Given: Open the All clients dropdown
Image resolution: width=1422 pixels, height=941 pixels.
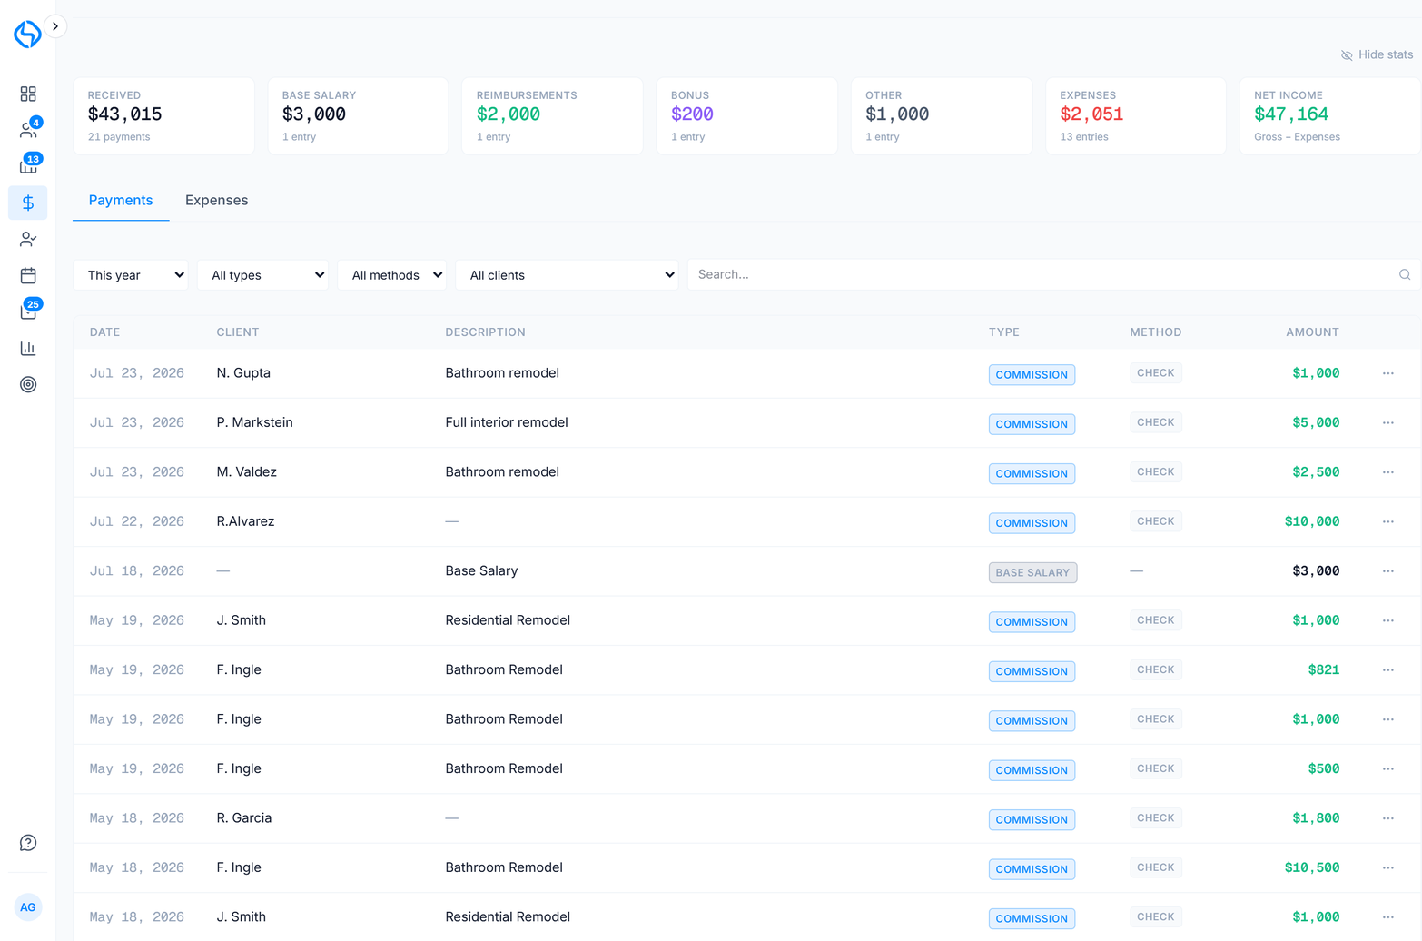Looking at the screenshot, I should (x=568, y=275).
